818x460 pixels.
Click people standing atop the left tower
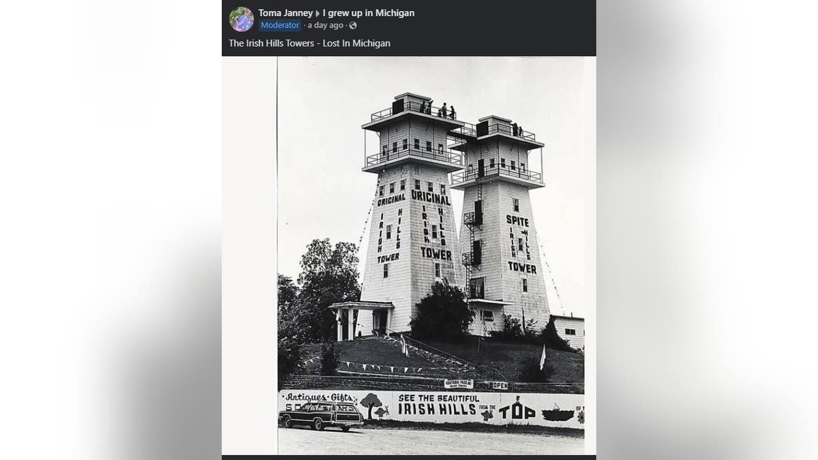(x=438, y=110)
